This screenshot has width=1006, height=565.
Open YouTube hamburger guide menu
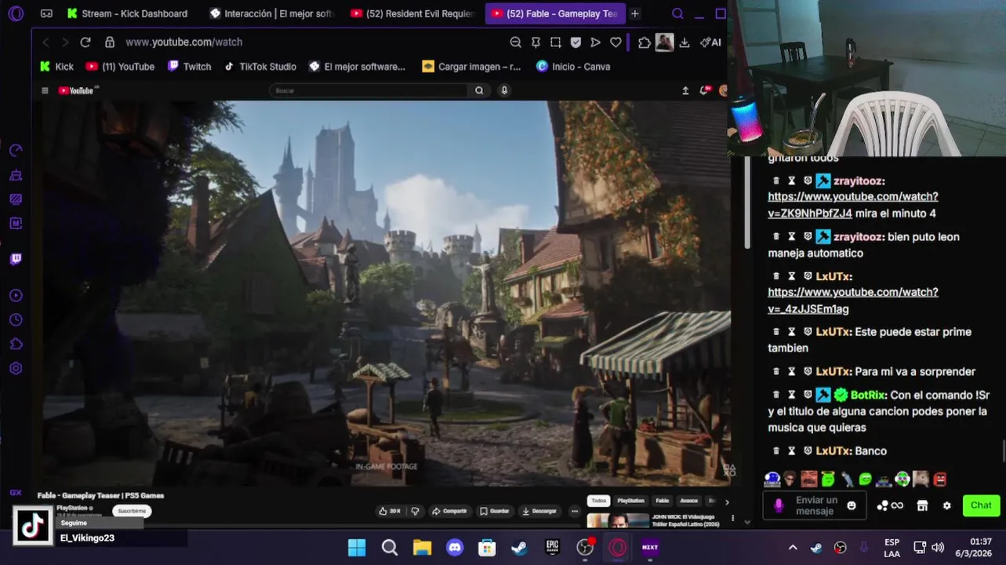[x=45, y=90]
